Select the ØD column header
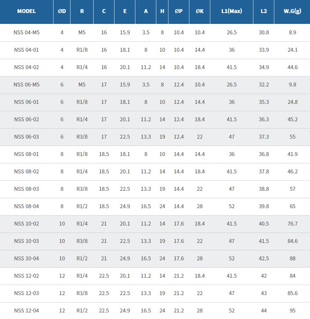310x319 pixels. [62, 11]
